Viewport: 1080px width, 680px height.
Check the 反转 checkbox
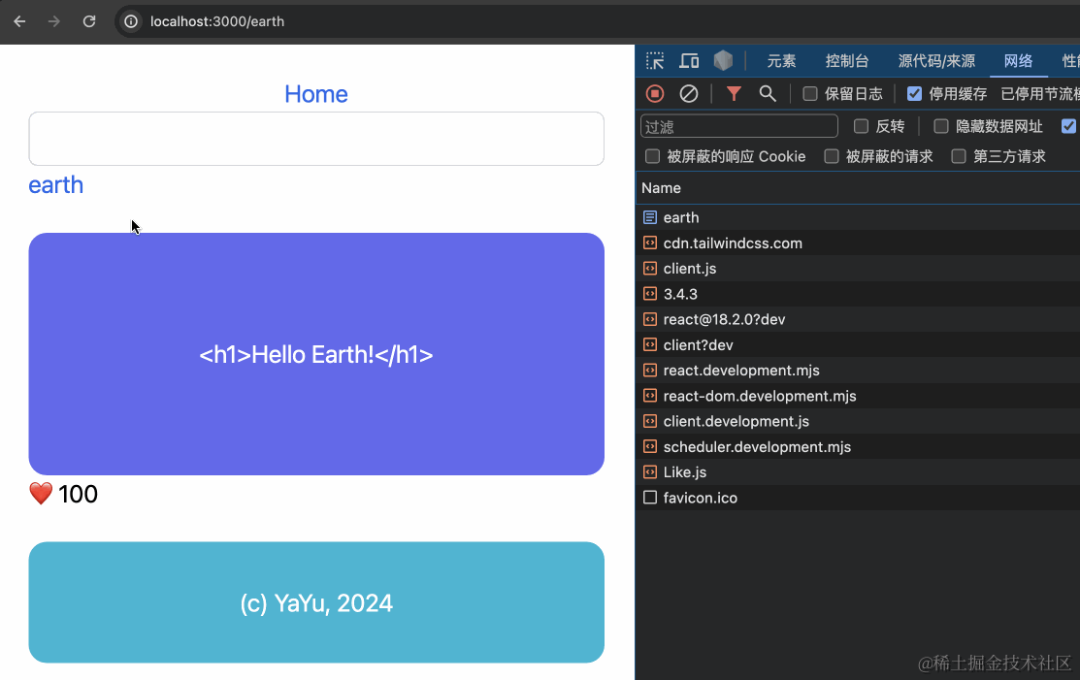click(861, 126)
